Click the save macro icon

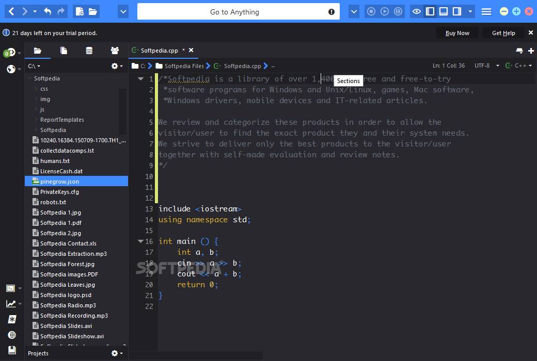[398, 12]
